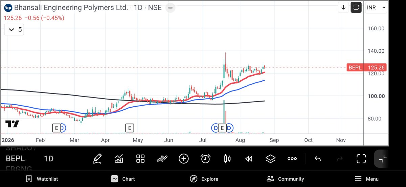Redo chart action arrow

click(x=340, y=158)
